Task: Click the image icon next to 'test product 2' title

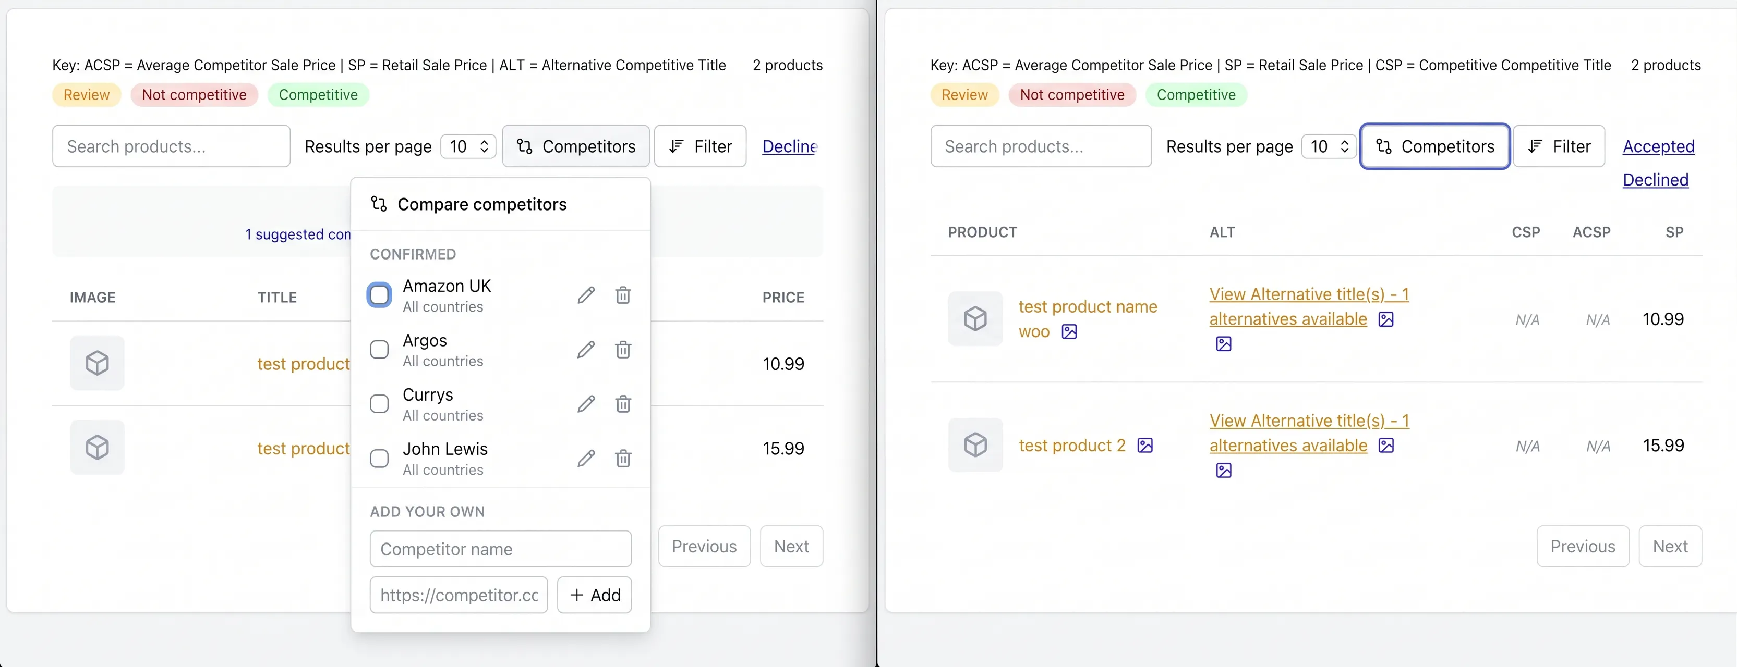Action: tap(1145, 446)
